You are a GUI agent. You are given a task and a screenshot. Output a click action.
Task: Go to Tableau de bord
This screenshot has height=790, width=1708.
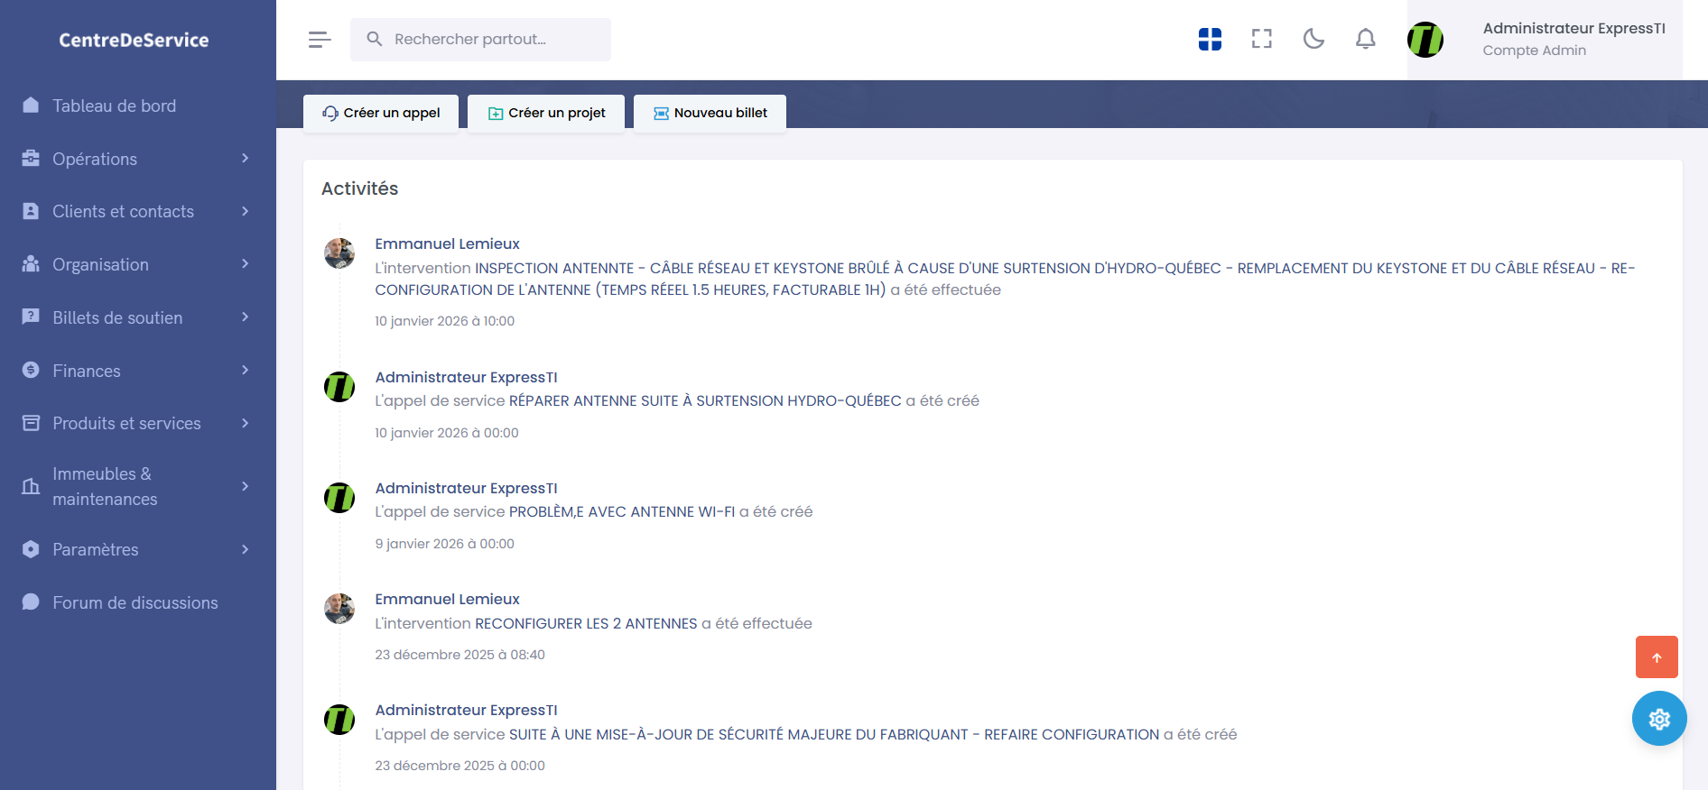(114, 106)
